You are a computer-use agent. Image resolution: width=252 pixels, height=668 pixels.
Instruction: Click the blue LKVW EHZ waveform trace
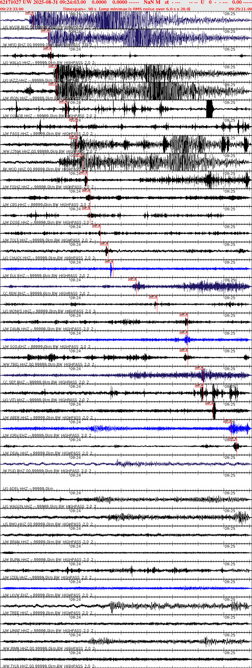126,588
